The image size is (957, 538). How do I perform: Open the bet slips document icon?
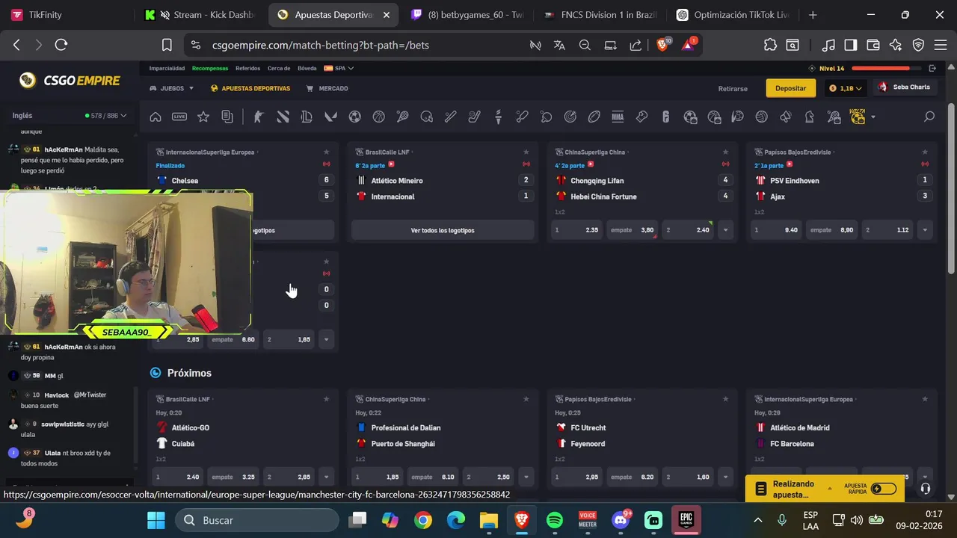[227, 117]
